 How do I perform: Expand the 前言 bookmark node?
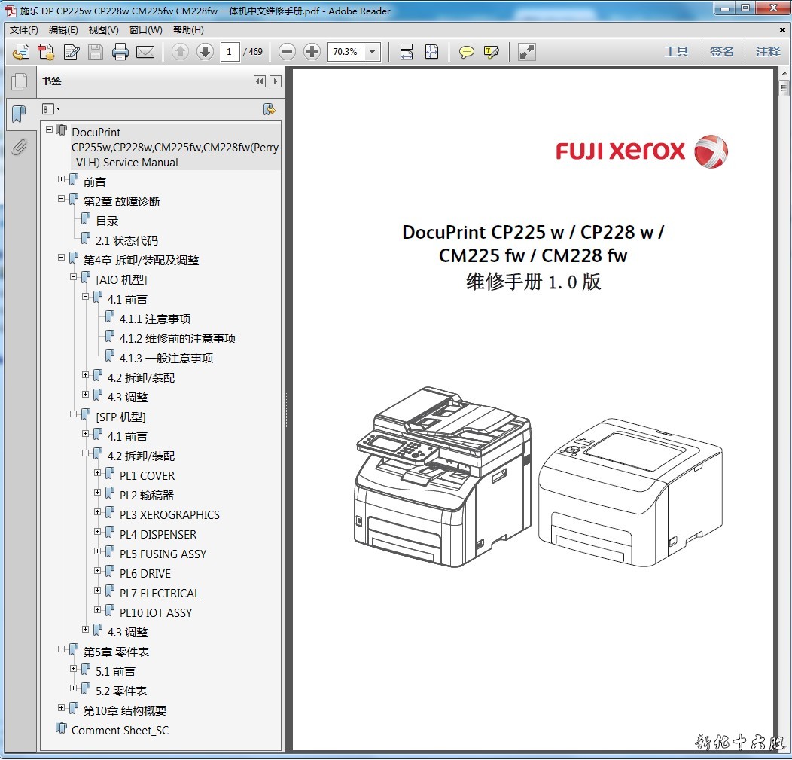(x=62, y=179)
